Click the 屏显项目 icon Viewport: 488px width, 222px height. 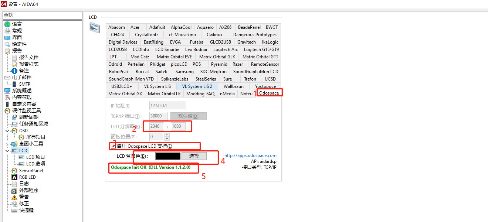pyautogui.click(x=21, y=137)
